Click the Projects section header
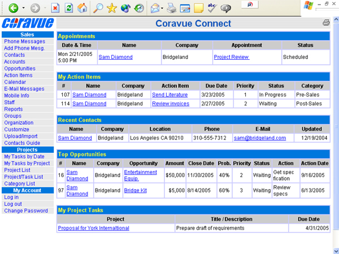The height and width of the screenshot is (254, 339). click(28, 150)
